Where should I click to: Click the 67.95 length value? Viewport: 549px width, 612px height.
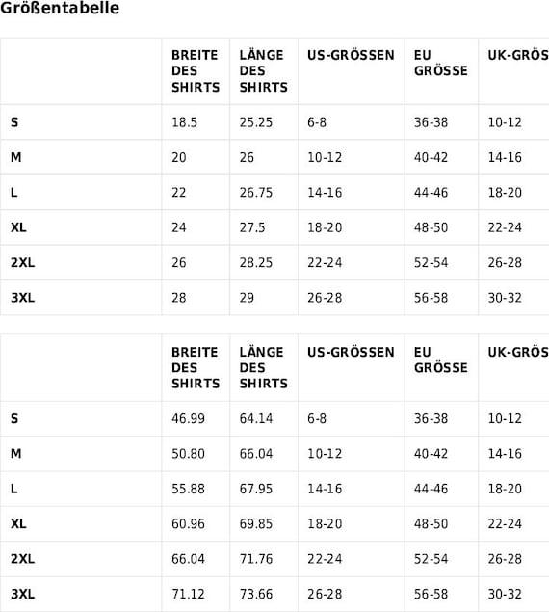tap(256, 489)
